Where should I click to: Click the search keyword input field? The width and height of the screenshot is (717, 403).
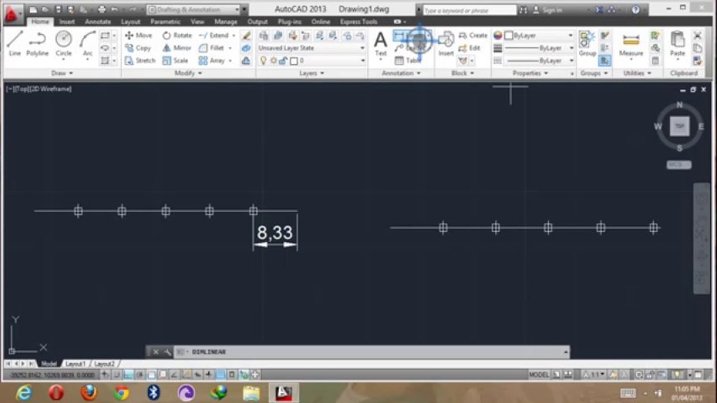point(469,10)
